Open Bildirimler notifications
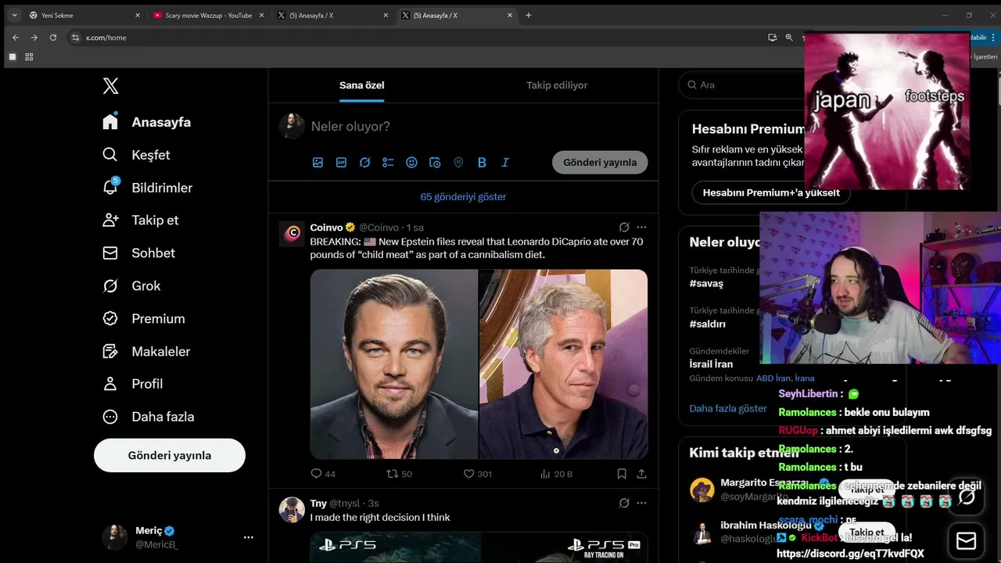Viewport: 1001px width, 563px height. (148, 188)
